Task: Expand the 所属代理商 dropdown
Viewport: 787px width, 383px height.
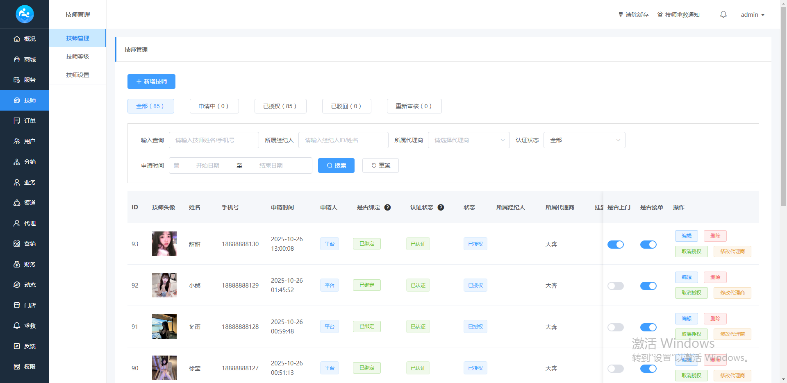Action: [x=469, y=140]
